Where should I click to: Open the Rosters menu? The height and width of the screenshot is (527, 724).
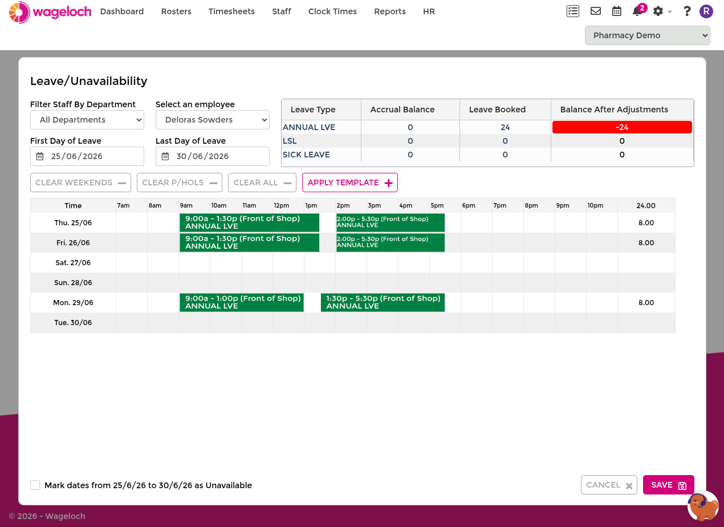[176, 11]
